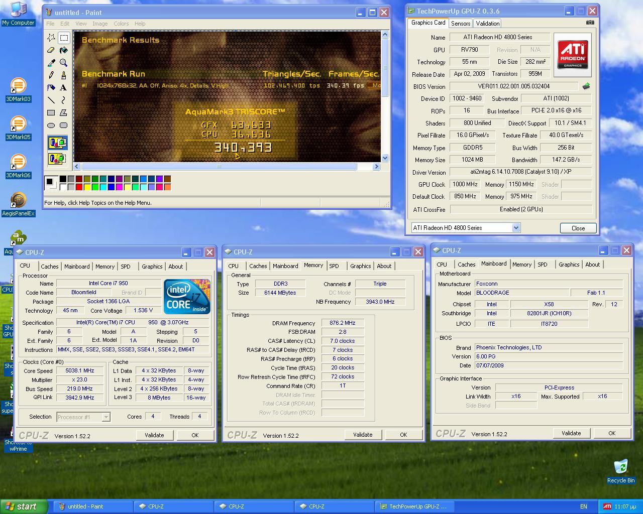Image resolution: width=643 pixels, height=514 pixels.
Task: Click the GPU Clock 1000 MHz field
Action: [465, 184]
